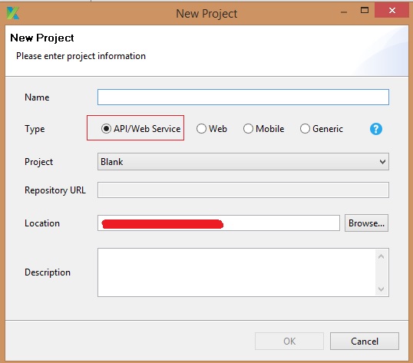Maximize the New Project window
The image size is (413, 363).
[365, 10]
